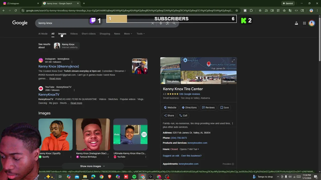Switch to the Instagram browser tab
The image size is (321, 180).
point(21,3)
